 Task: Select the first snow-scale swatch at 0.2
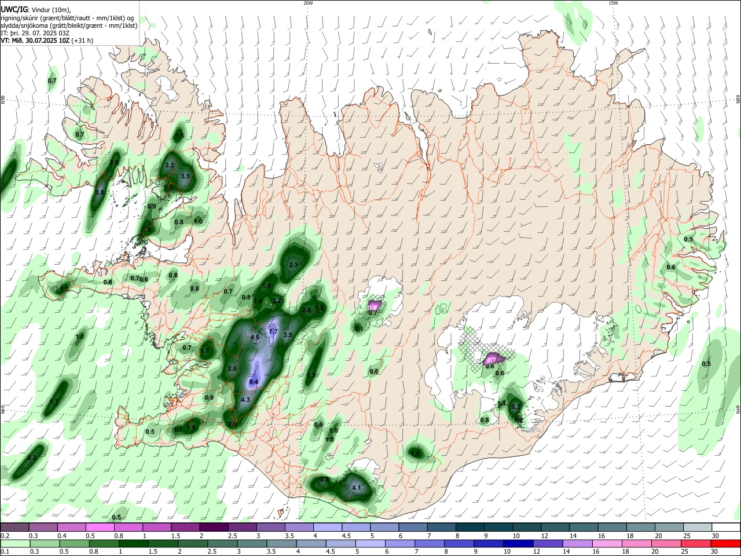pos(14,527)
